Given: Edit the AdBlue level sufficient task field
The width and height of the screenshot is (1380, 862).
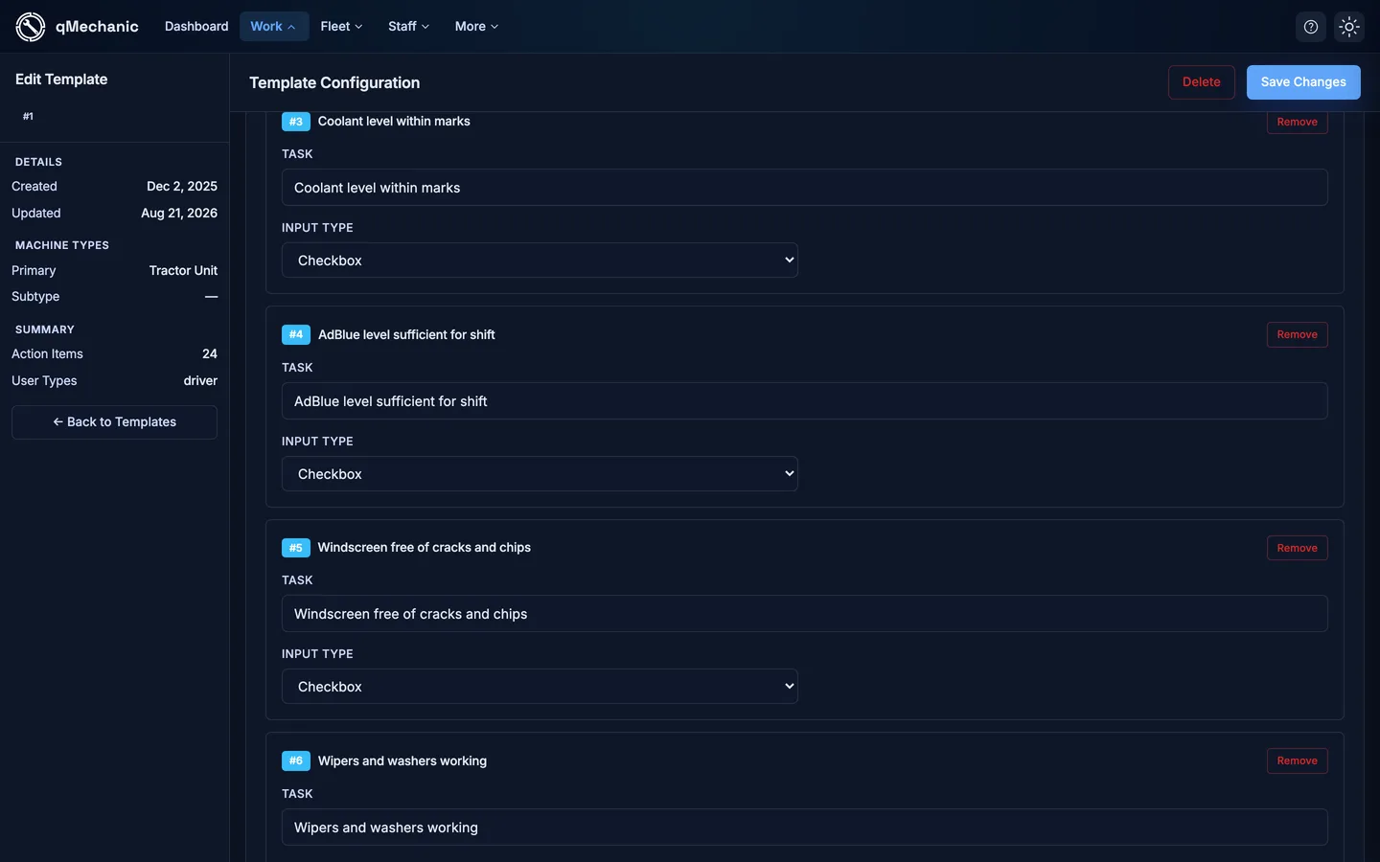Looking at the screenshot, I should click(x=804, y=401).
